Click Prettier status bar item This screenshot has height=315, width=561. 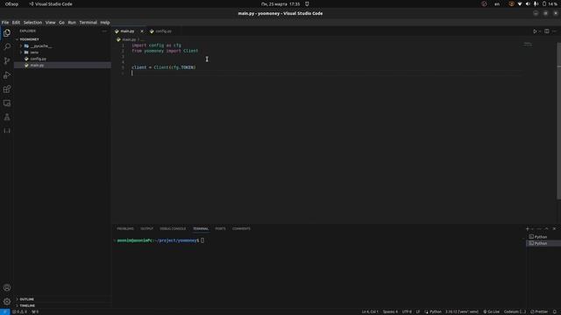(x=539, y=311)
